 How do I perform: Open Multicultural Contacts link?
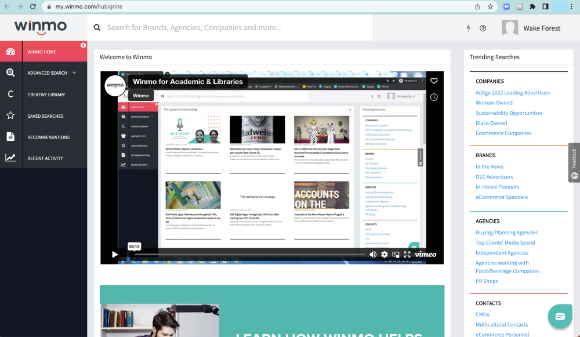[502, 324]
